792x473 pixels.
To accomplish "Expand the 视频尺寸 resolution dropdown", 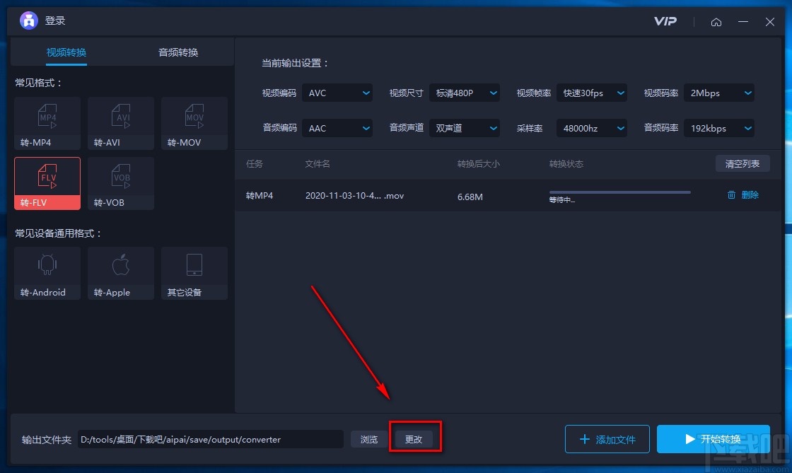I will 465,93.
